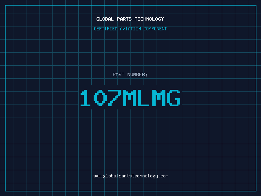The image size is (261, 196).
Task: Select the part number 107MLMG
Action: click(130, 98)
